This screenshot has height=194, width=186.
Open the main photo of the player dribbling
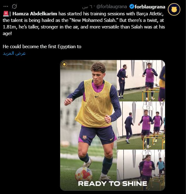pos(88,125)
